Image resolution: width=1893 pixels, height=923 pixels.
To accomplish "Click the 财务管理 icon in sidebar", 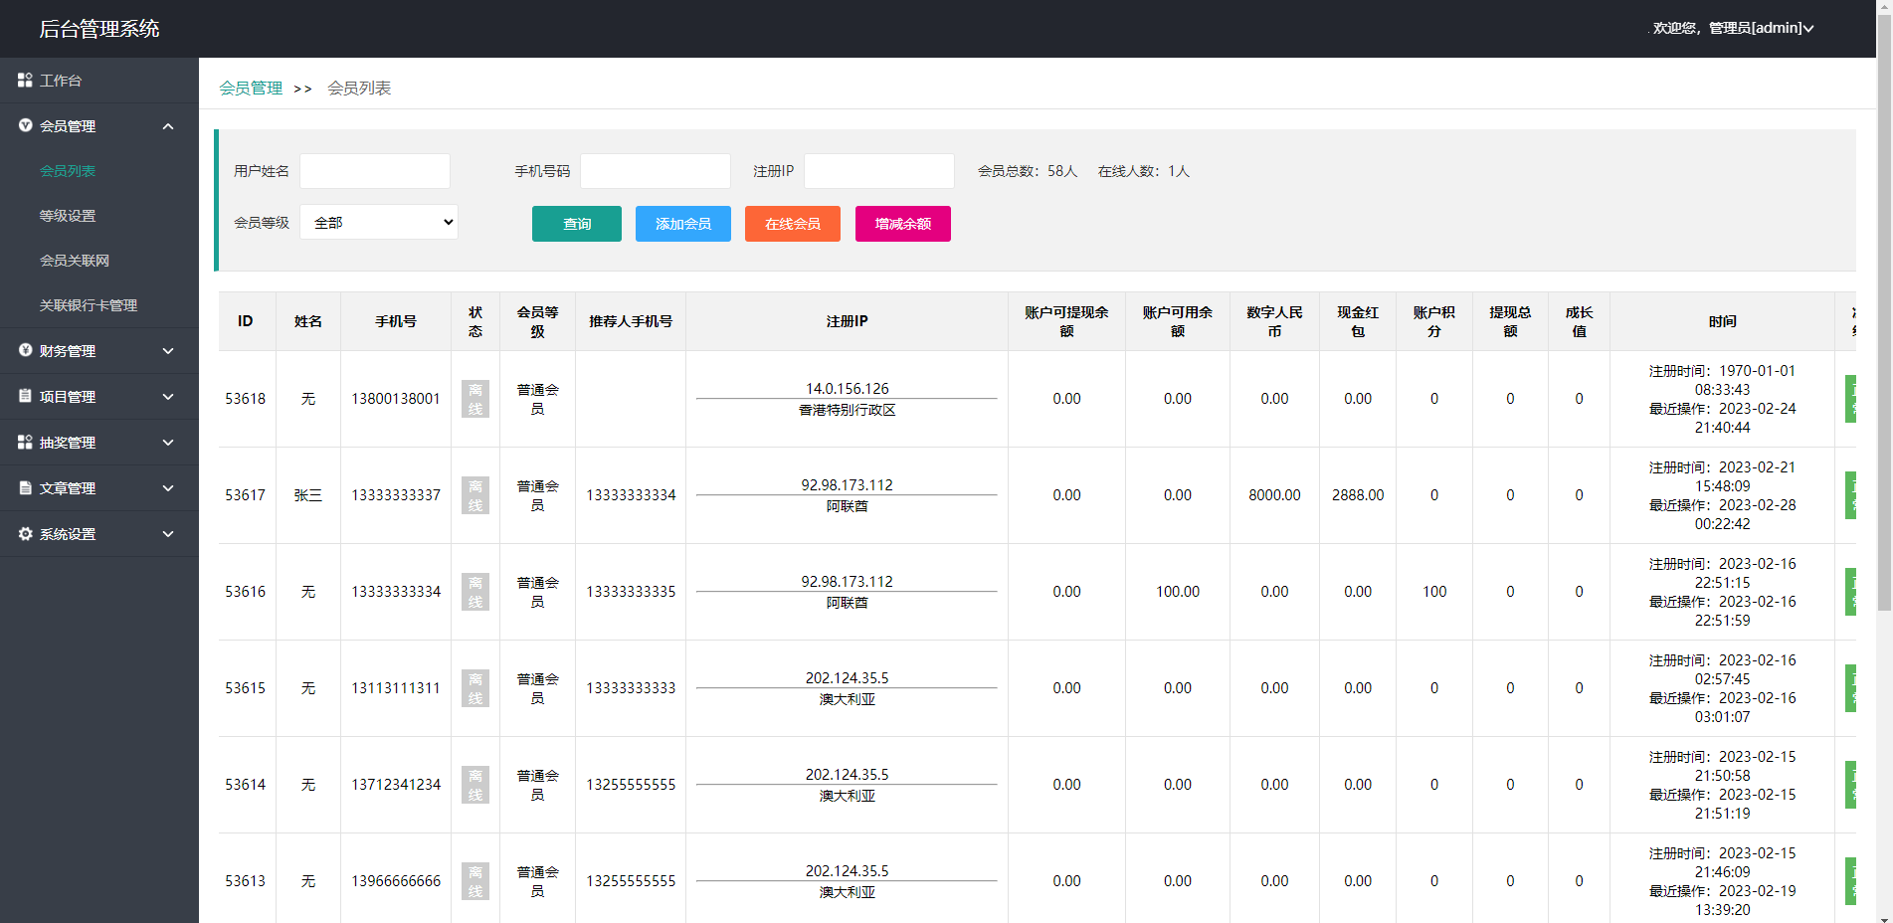I will point(25,350).
